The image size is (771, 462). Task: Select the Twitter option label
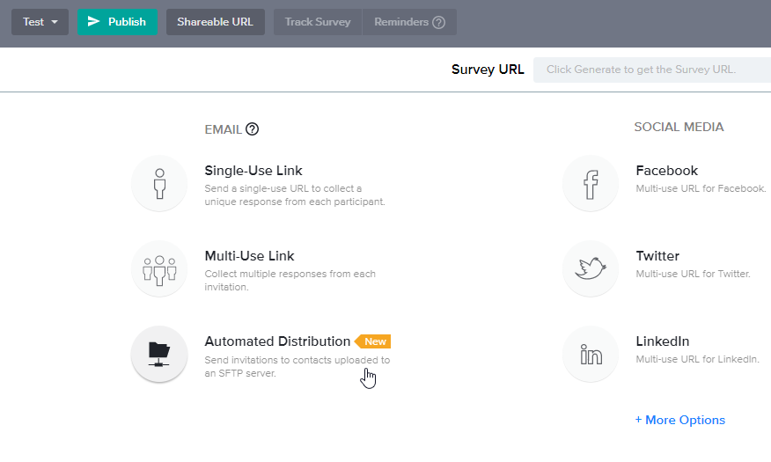[x=657, y=256]
